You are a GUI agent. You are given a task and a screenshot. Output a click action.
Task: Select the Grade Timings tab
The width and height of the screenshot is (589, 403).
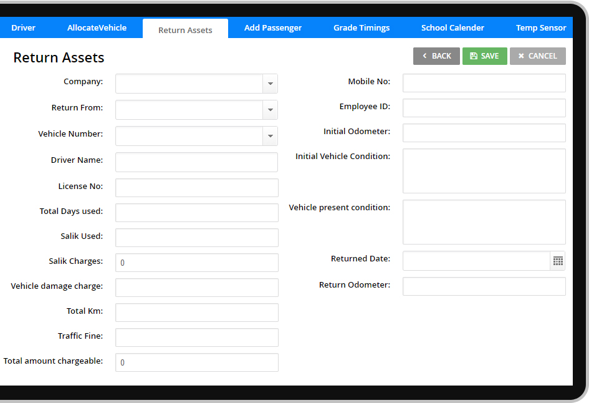click(x=361, y=27)
